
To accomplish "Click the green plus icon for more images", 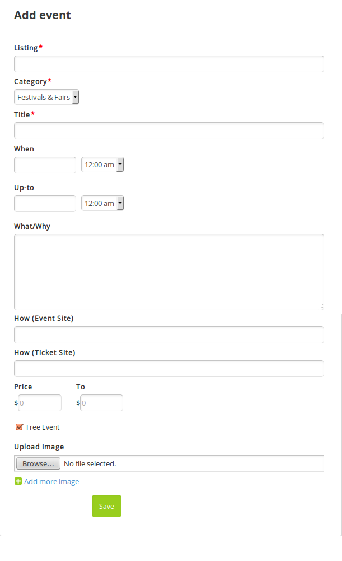I will [x=18, y=481].
